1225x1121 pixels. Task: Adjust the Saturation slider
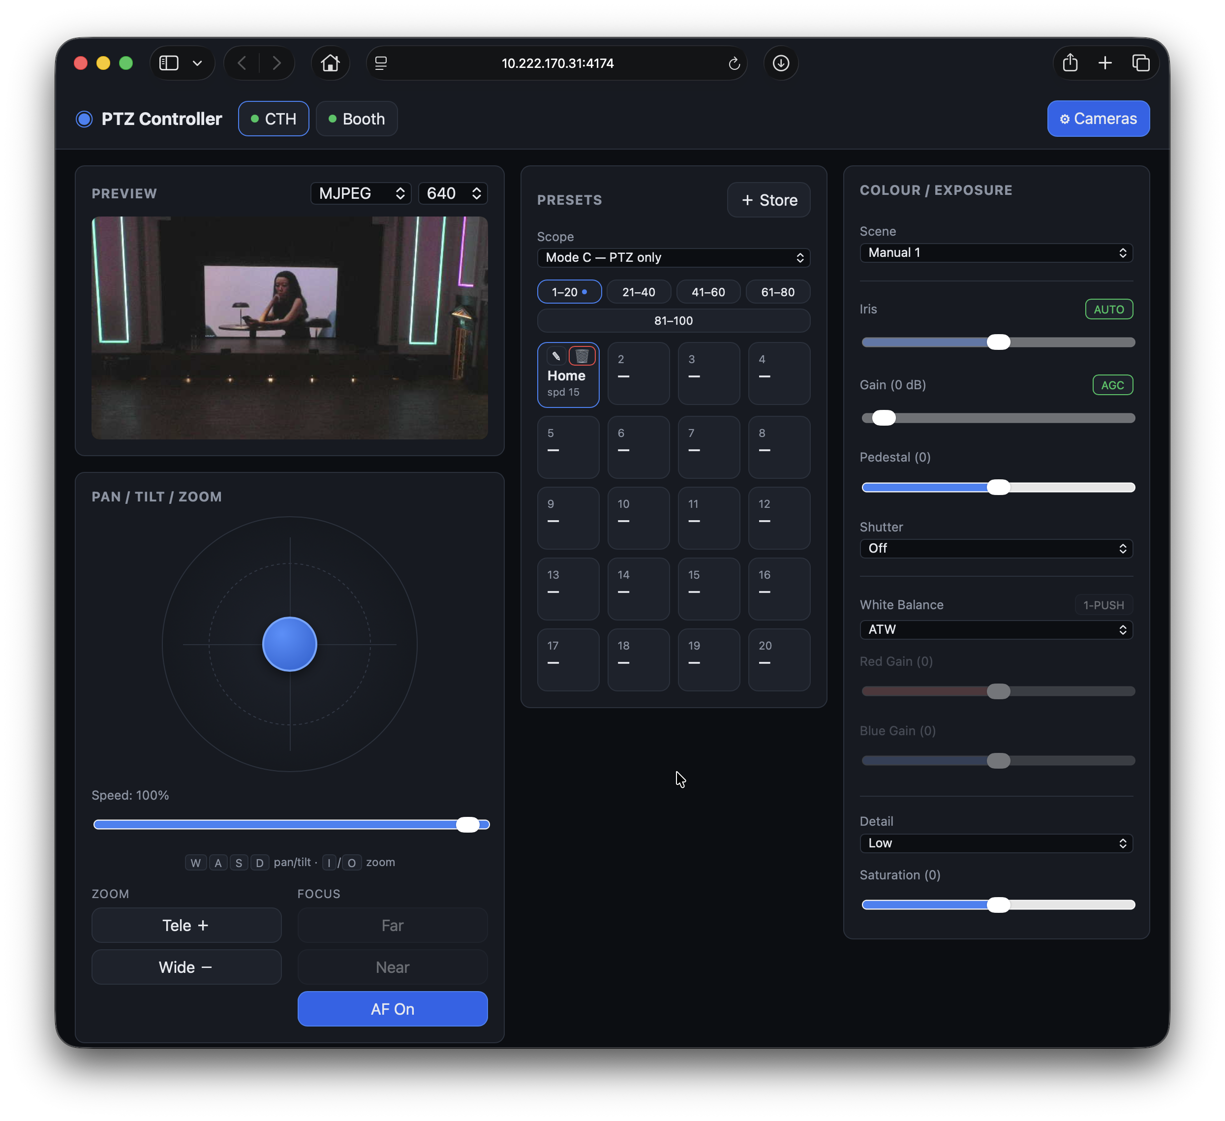(998, 905)
